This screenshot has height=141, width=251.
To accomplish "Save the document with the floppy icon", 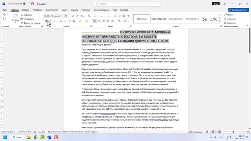I will [x=33, y=4].
